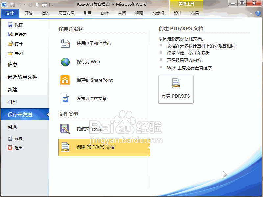
Task: Click the floppy disk icon beside 保存
Action: 10,25
